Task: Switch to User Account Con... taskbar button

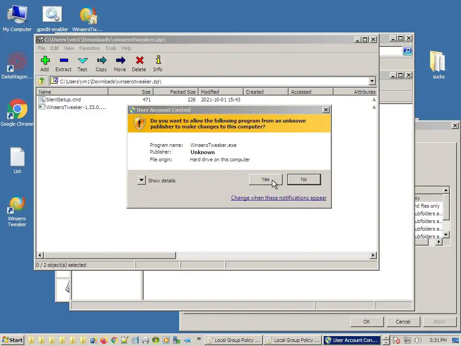Action: (352, 340)
